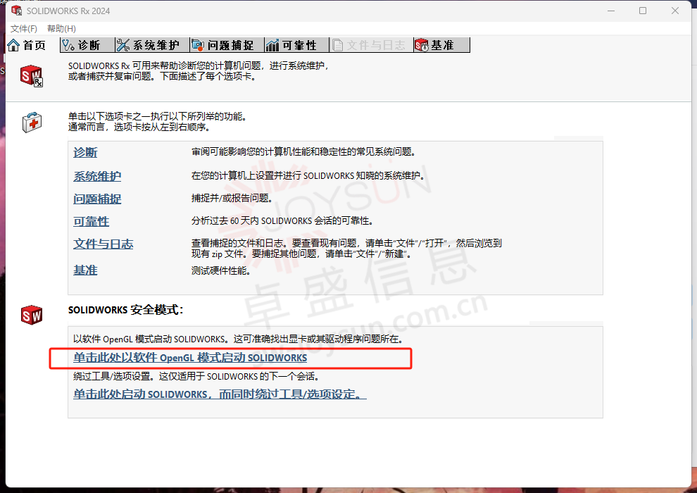The image size is (697, 493).
Task: Click the text 捕捉并/或报告问题。
Action: 232,199
